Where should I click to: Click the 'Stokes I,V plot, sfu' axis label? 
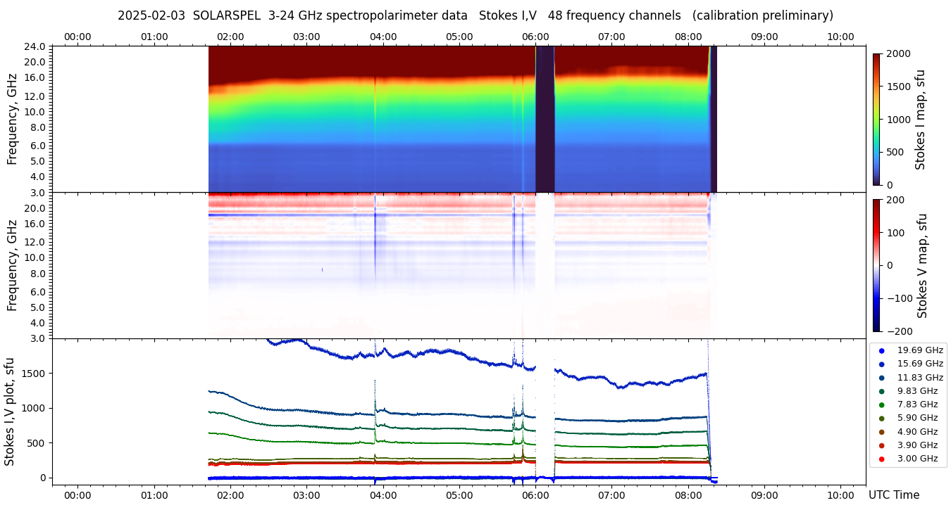click(x=10, y=412)
